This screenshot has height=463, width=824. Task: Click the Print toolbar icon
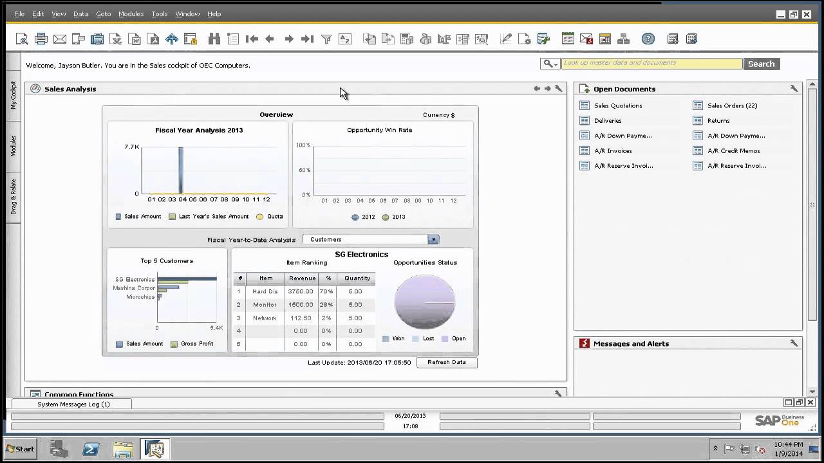[x=41, y=39]
